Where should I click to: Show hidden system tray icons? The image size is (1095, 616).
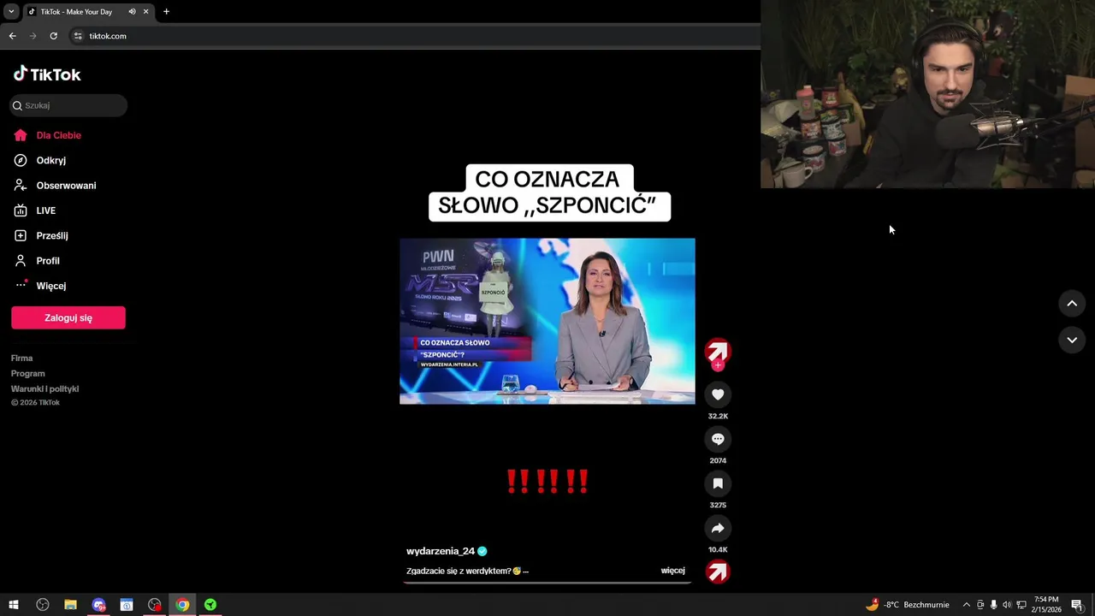(967, 605)
